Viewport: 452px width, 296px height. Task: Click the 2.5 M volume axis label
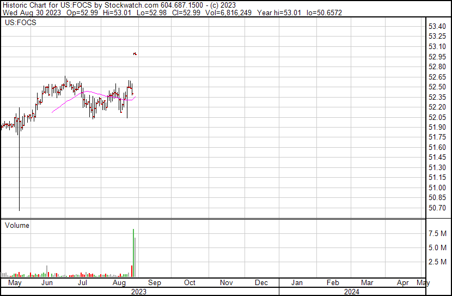click(x=437, y=262)
